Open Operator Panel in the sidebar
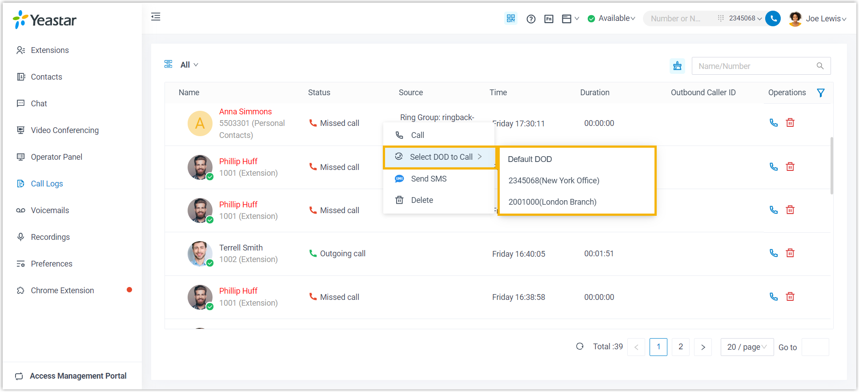Viewport: 859px width, 392px height. (x=56, y=157)
